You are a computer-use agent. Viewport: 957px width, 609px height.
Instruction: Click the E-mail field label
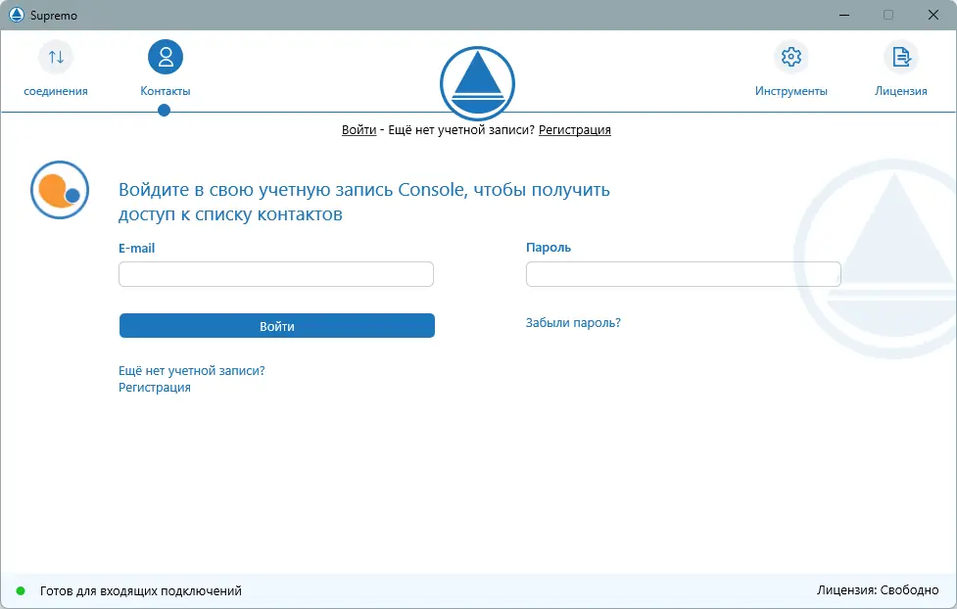tap(137, 249)
